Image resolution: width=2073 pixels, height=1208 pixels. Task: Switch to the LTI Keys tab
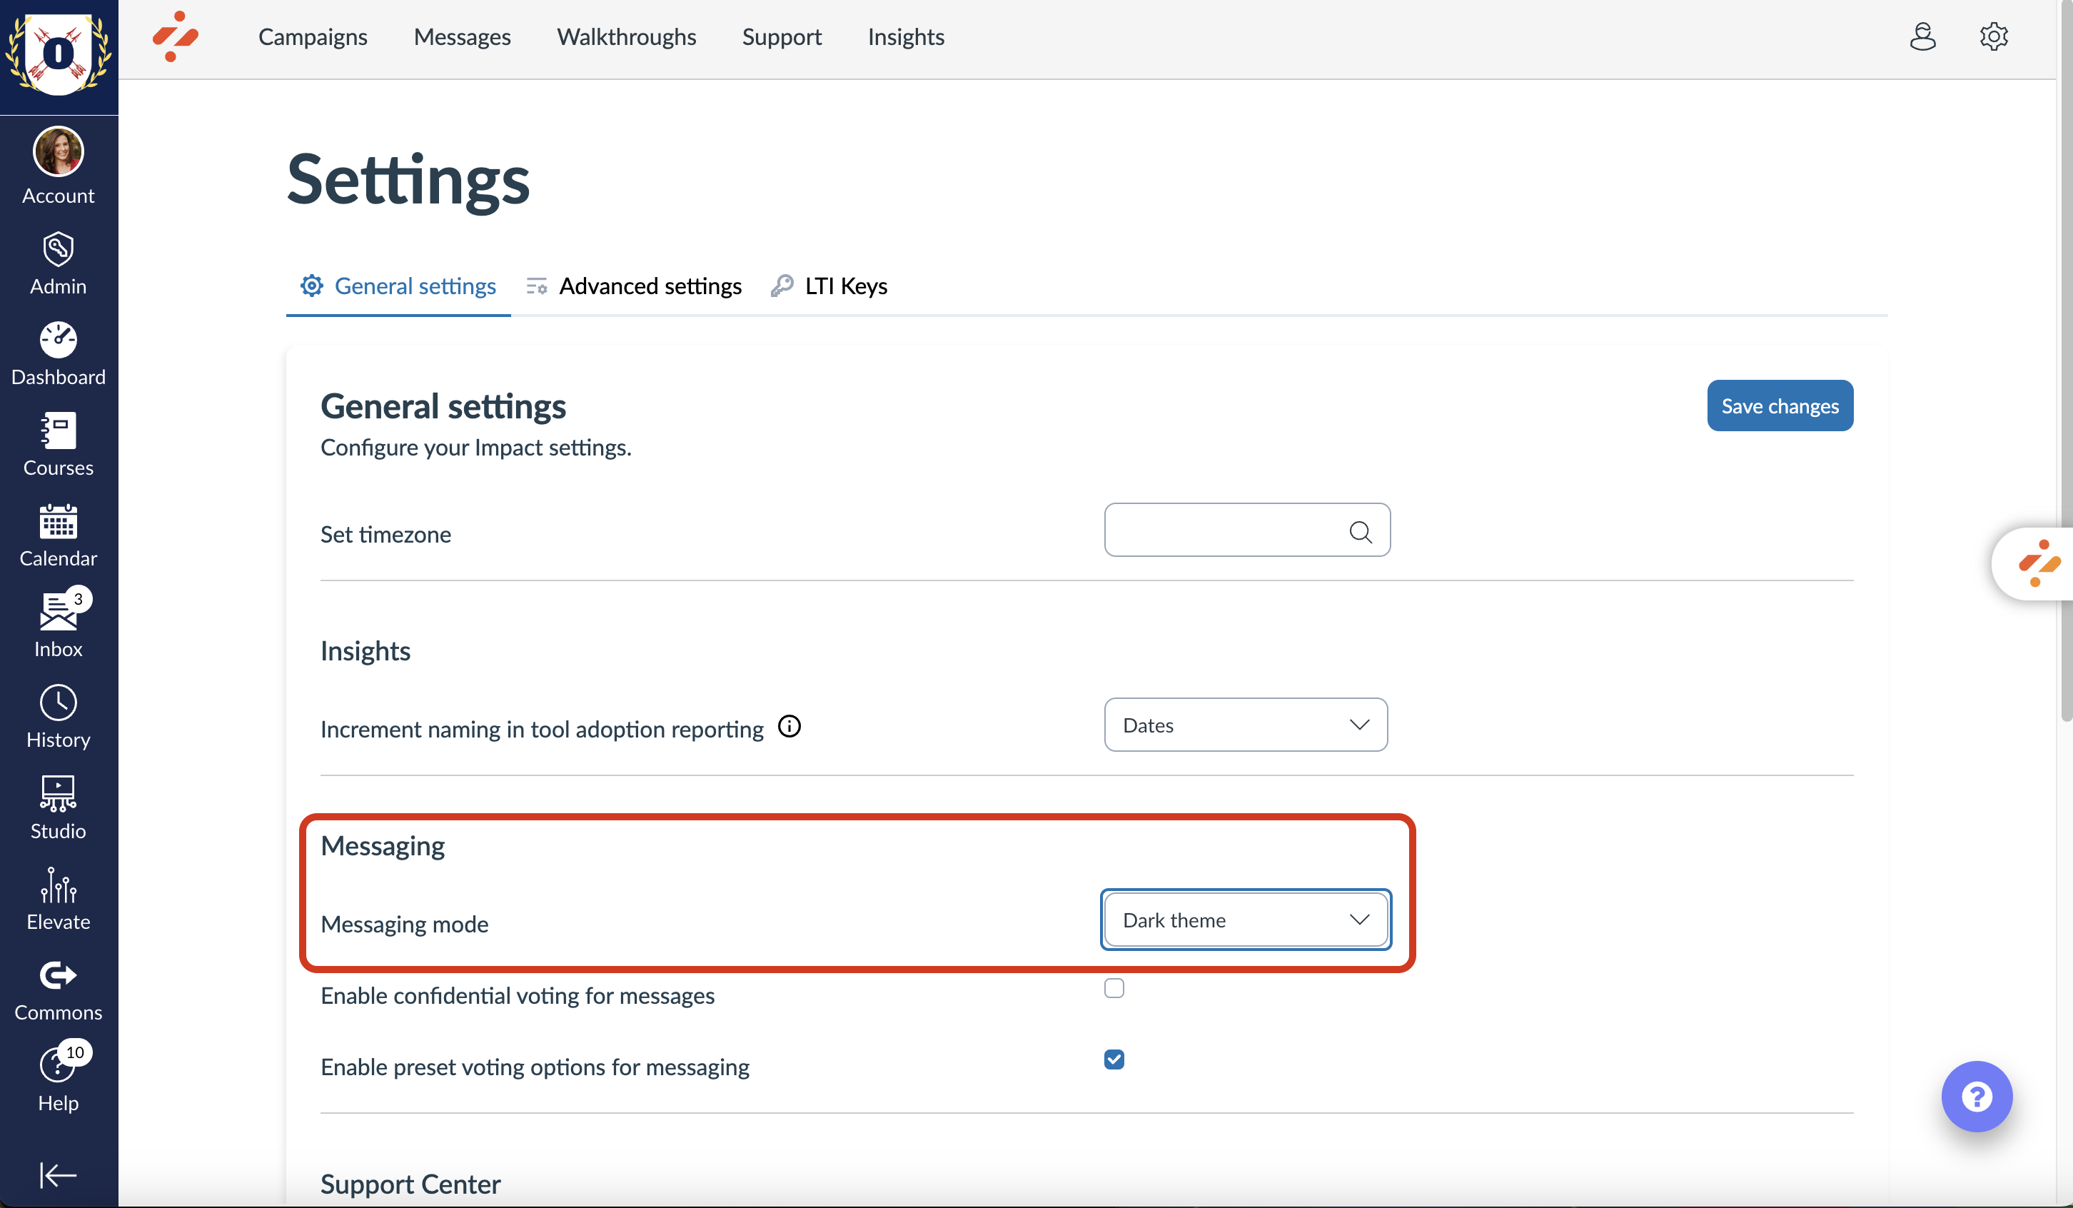tap(829, 286)
